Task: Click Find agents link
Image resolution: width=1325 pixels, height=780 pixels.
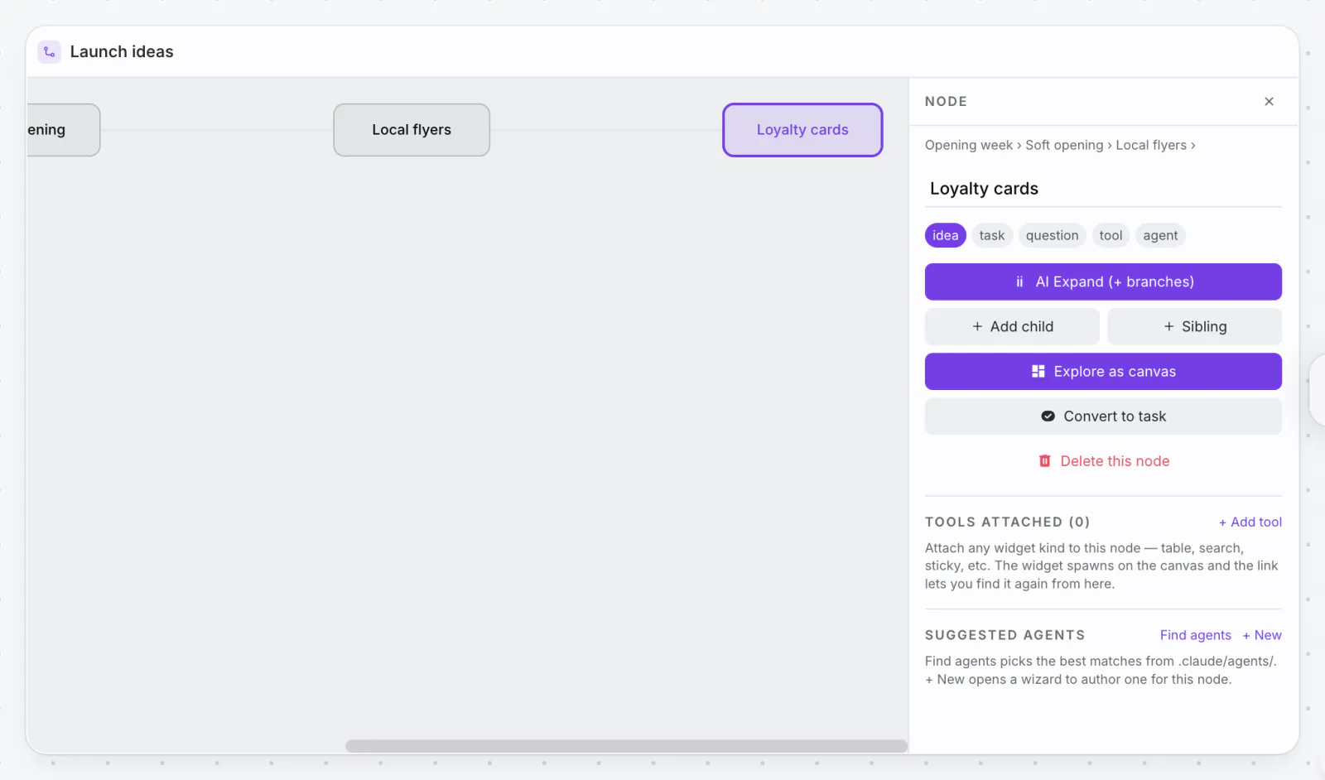Action: pyautogui.click(x=1195, y=635)
